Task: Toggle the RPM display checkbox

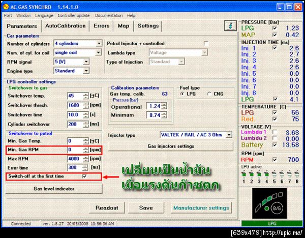Action: (x=274, y=160)
